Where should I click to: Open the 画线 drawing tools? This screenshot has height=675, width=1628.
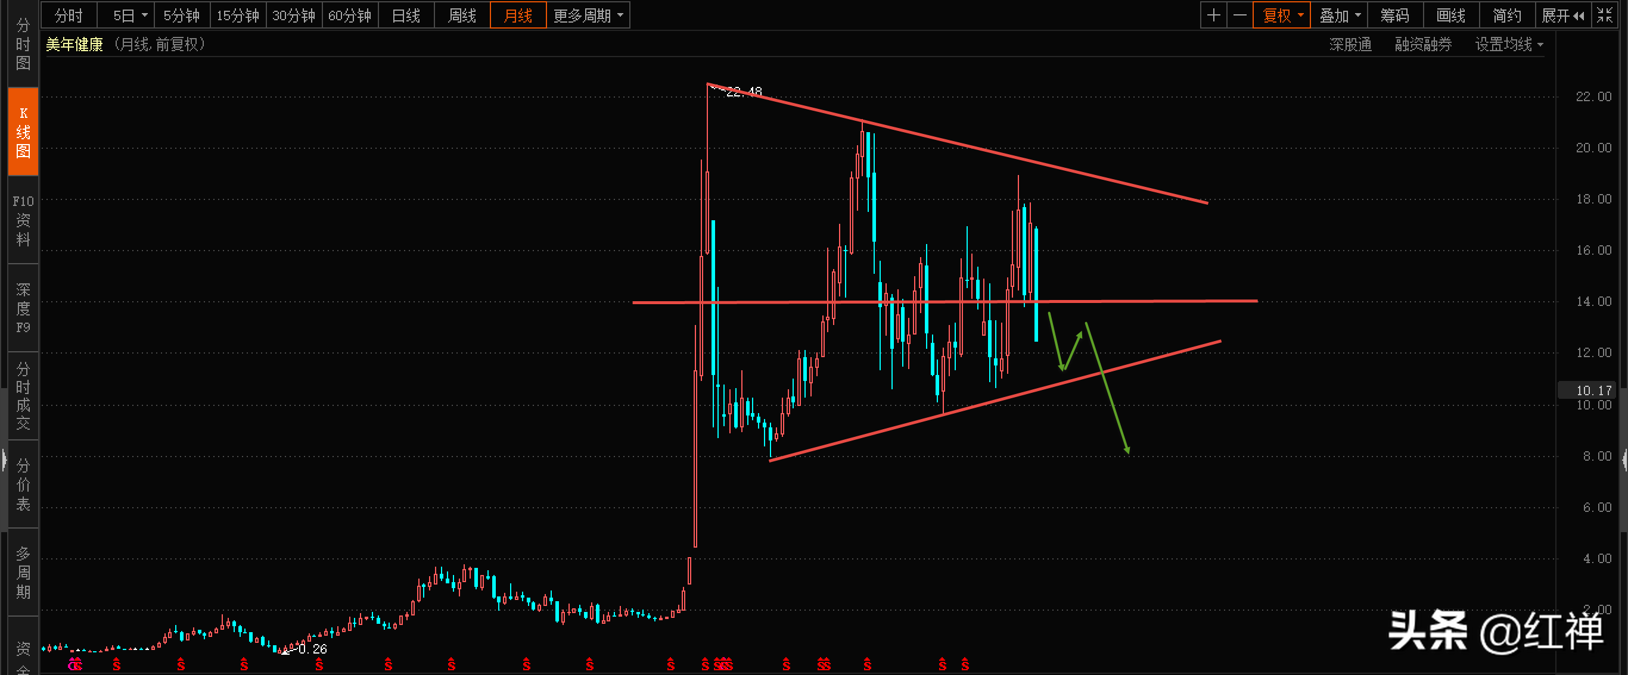1451,15
